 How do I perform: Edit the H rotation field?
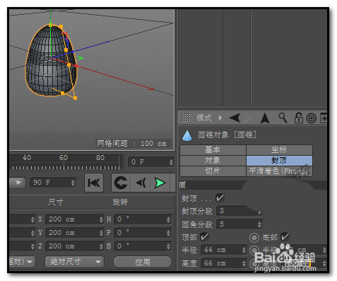click(140, 219)
